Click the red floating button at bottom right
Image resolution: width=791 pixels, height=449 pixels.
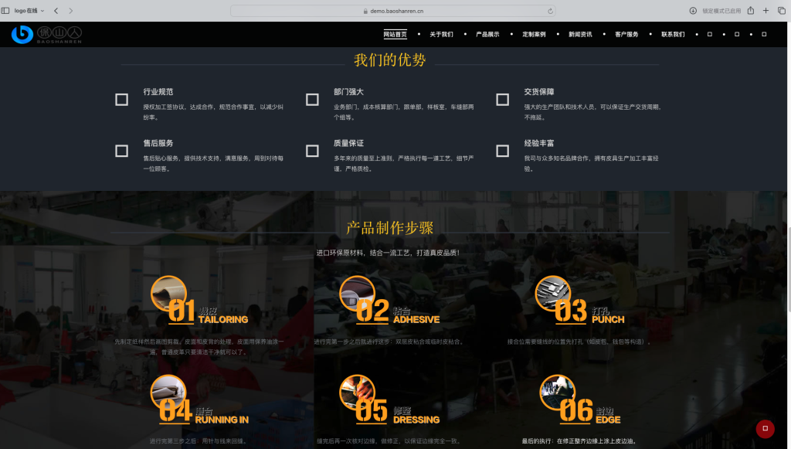click(x=765, y=429)
